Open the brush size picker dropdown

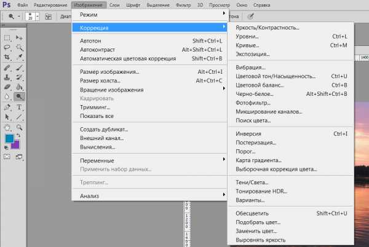click(37, 17)
